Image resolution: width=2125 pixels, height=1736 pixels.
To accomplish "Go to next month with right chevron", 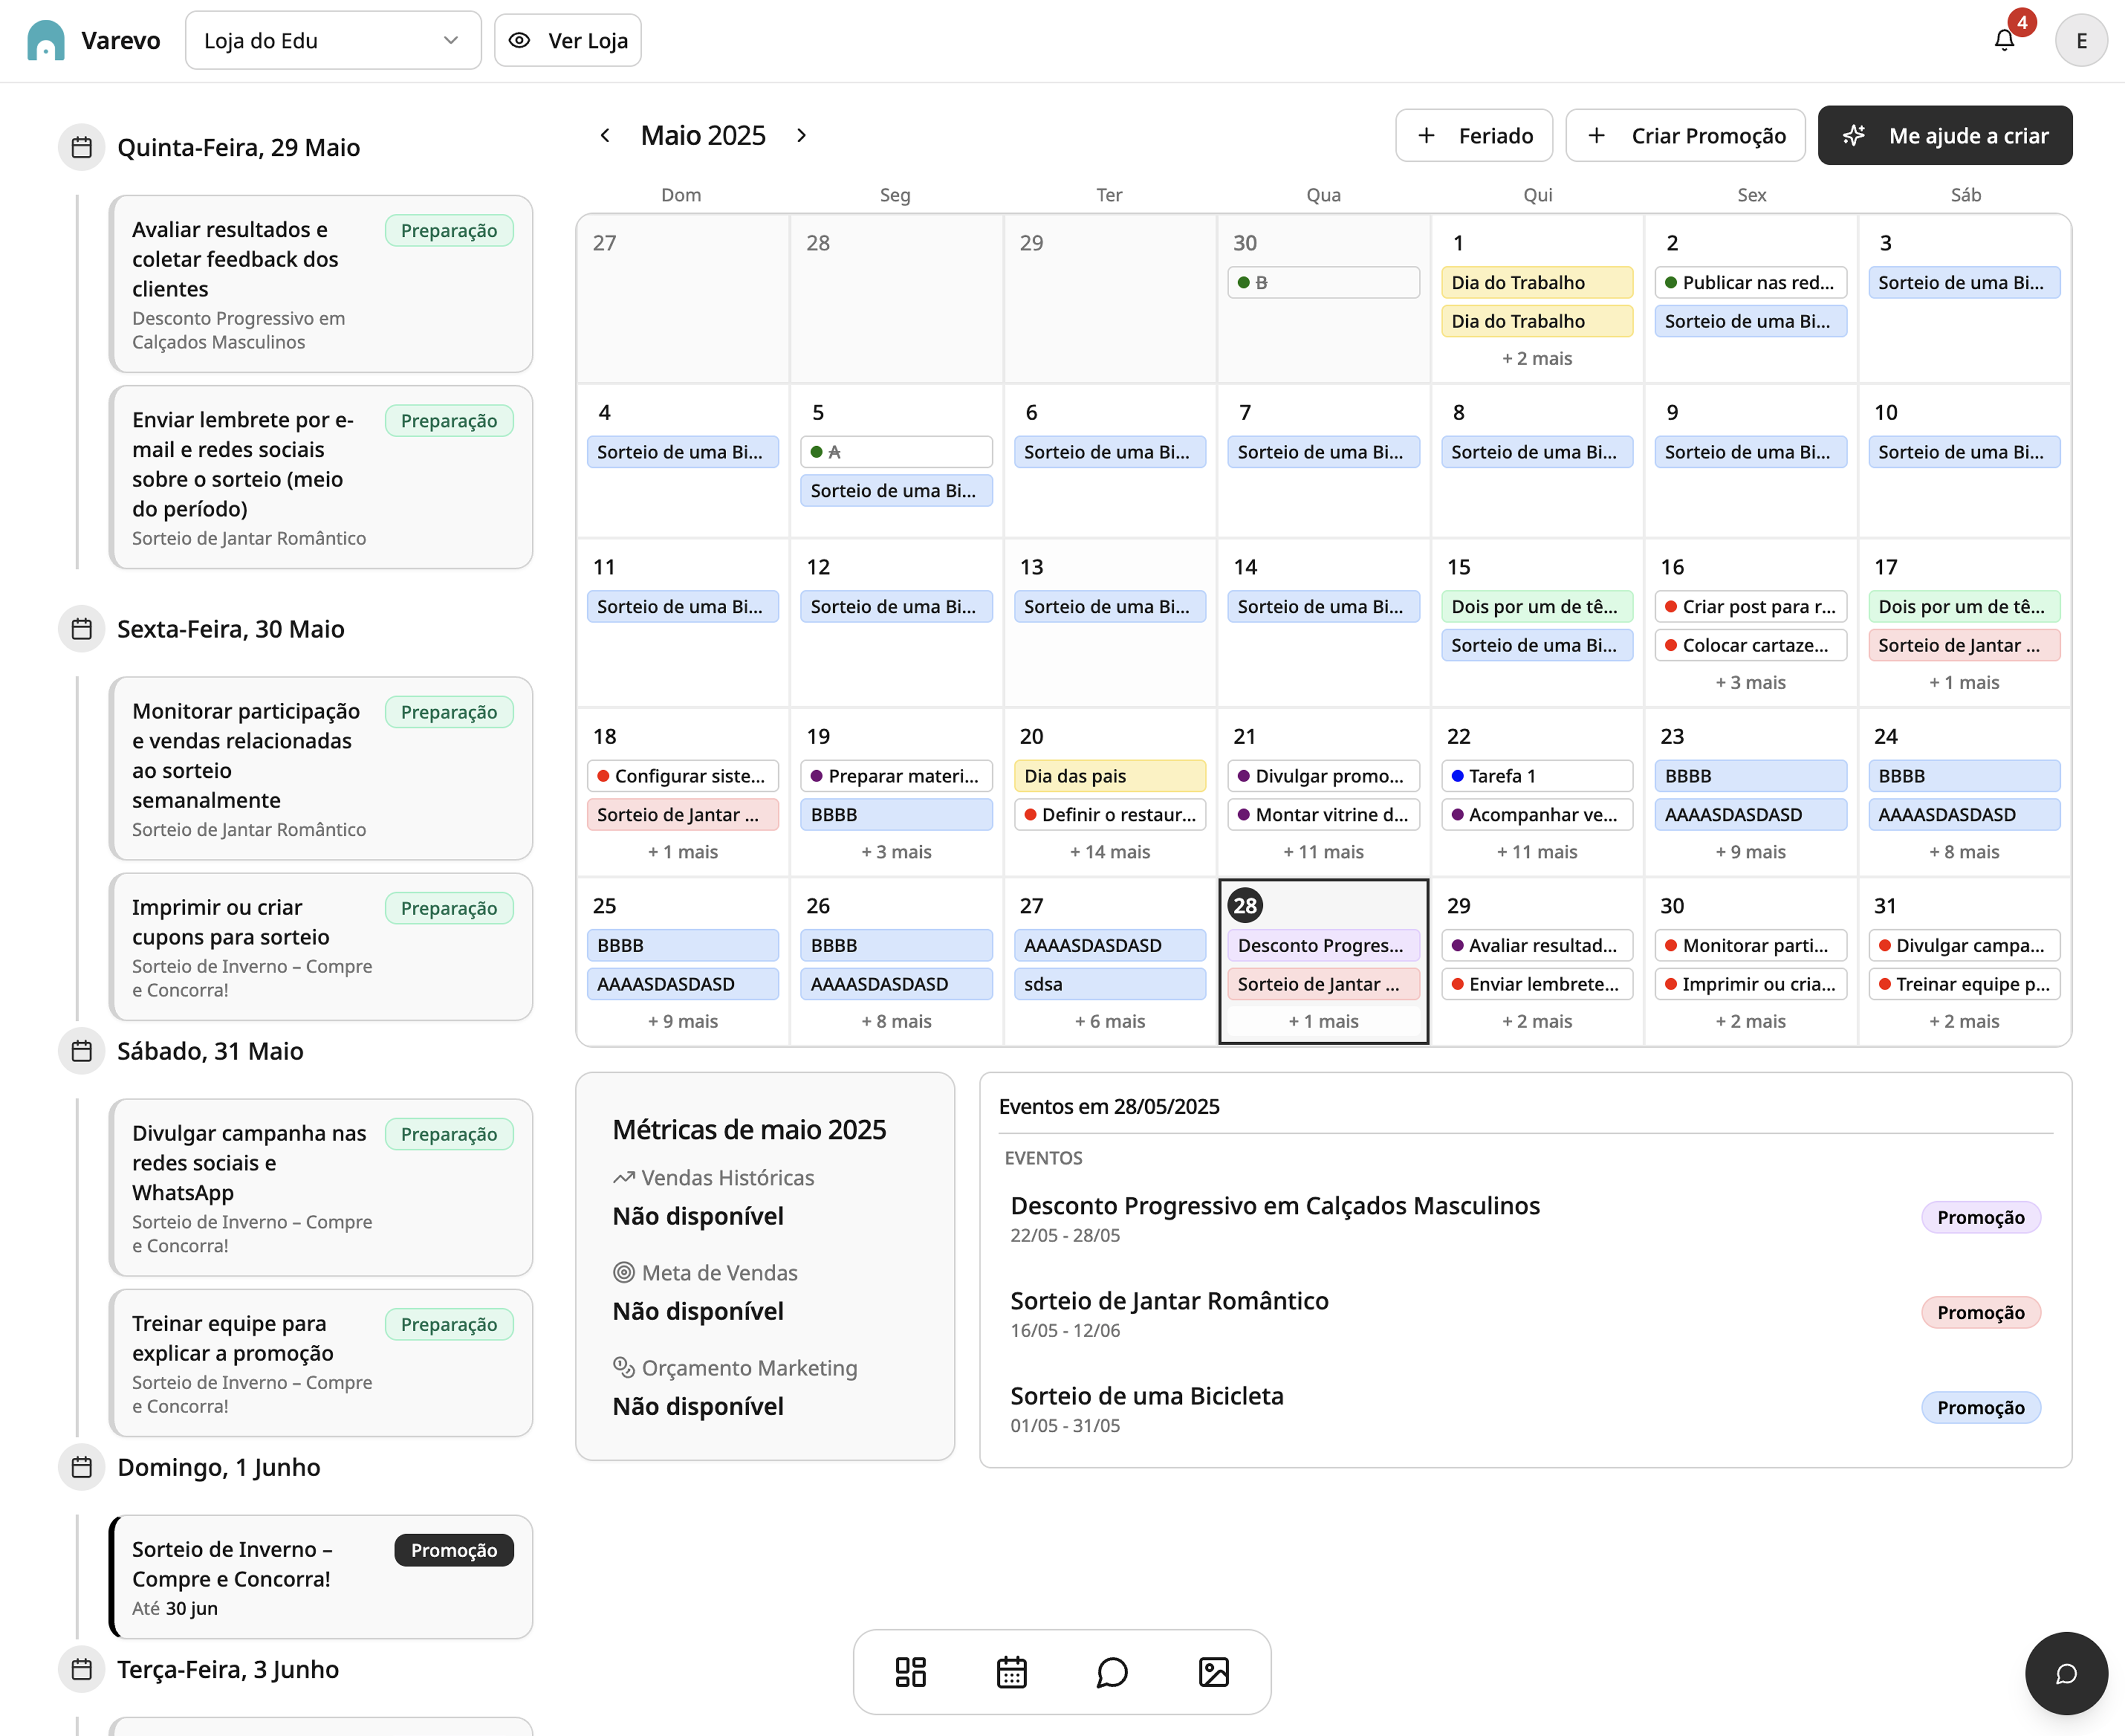I will (x=802, y=135).
